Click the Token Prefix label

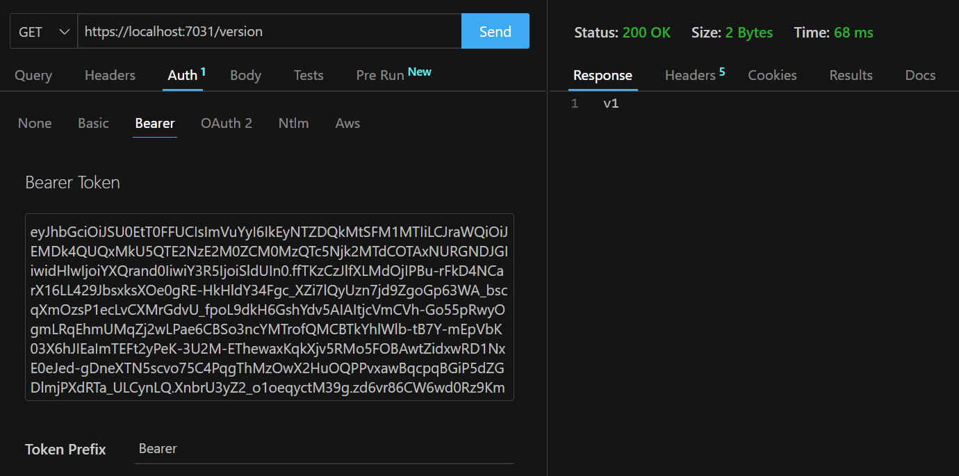click(x=65, y=450)
